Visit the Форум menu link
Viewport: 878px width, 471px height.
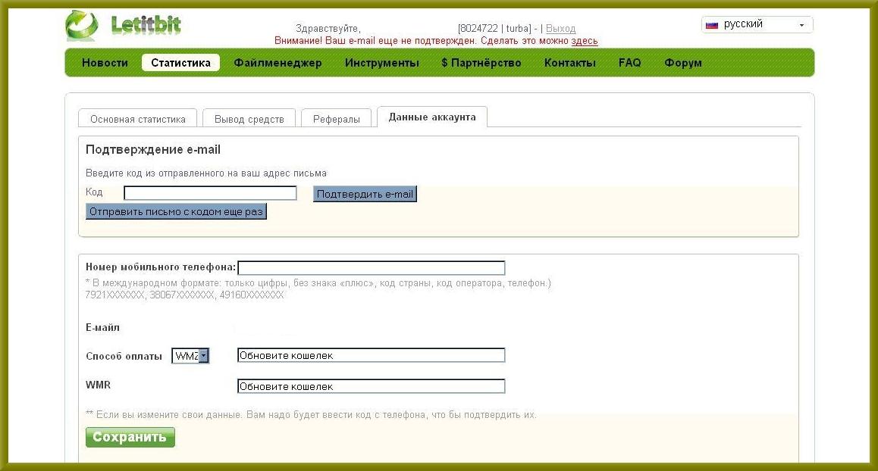[x=682, y=63]
